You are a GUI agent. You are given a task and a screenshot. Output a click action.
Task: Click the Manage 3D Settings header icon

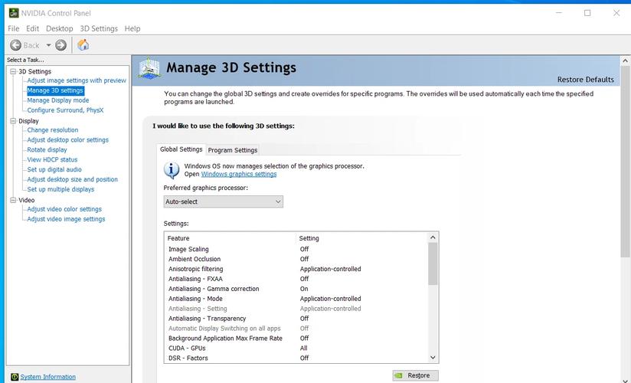(150, 68)
